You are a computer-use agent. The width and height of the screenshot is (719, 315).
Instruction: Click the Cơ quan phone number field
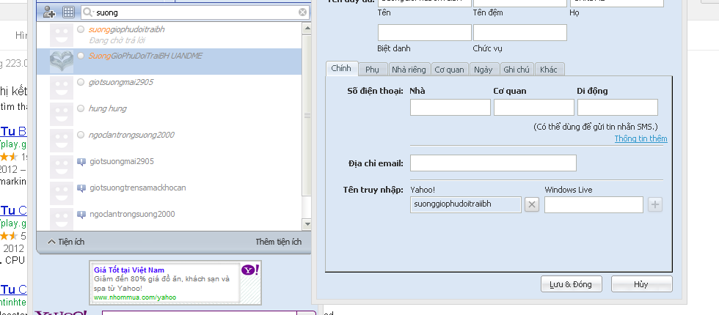534,107
